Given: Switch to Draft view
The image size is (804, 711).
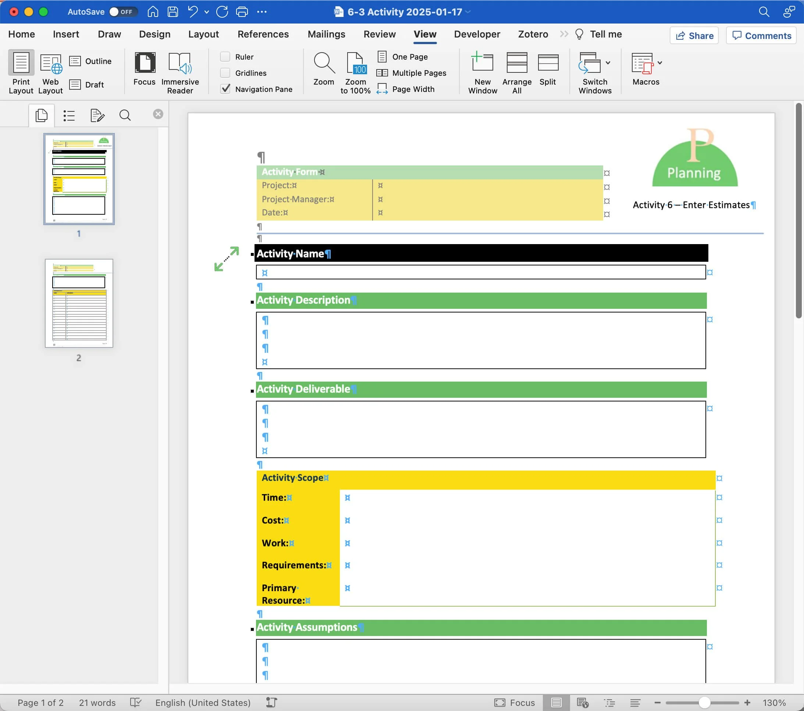Looking at the screenshot, I should click(86, 85).
